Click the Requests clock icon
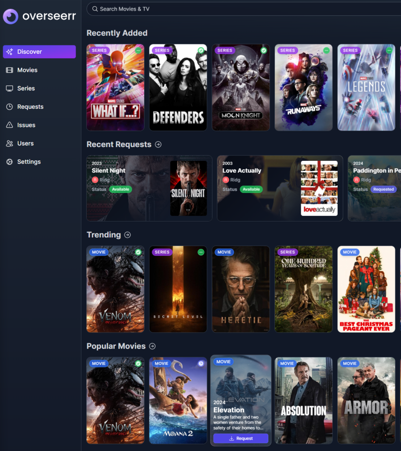 point(9,107)
